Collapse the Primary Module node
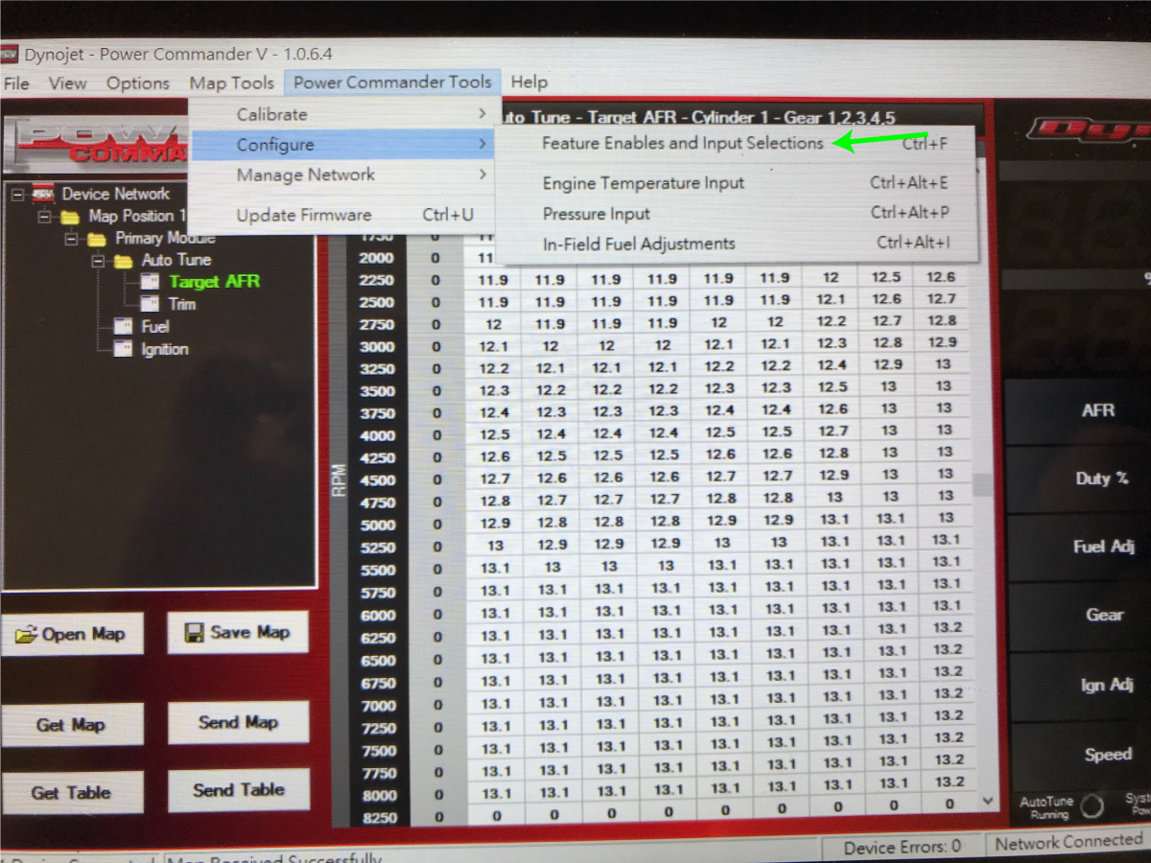Viewport: 1151px width, 863px height. tap(72, 238)
